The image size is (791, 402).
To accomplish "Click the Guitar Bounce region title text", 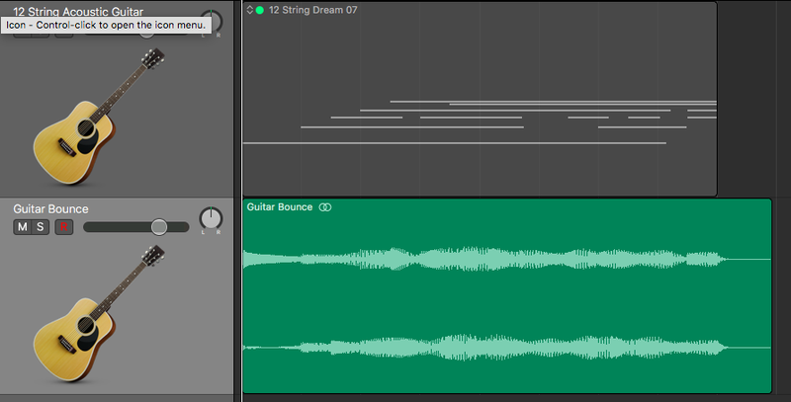I will [x=280, y=207].
